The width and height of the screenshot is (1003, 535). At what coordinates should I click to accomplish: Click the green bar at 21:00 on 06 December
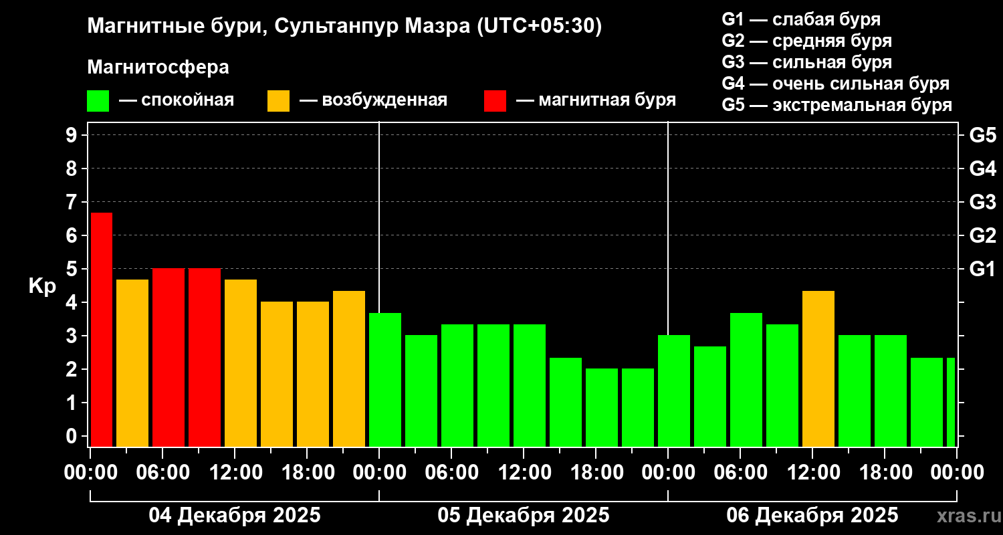(x=927, y=403)
